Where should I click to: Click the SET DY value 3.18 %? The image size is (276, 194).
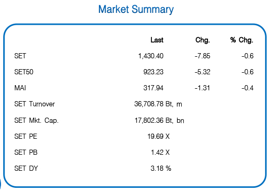point(161,168)
